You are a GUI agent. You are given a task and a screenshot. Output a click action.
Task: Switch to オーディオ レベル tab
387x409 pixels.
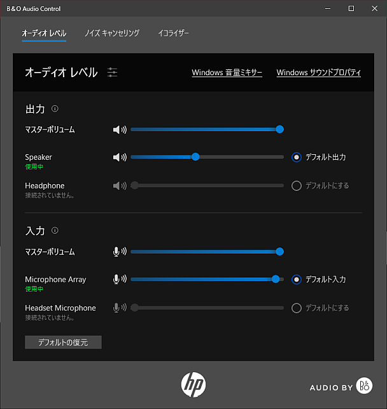pyautogui.click(x=44, y=33)
